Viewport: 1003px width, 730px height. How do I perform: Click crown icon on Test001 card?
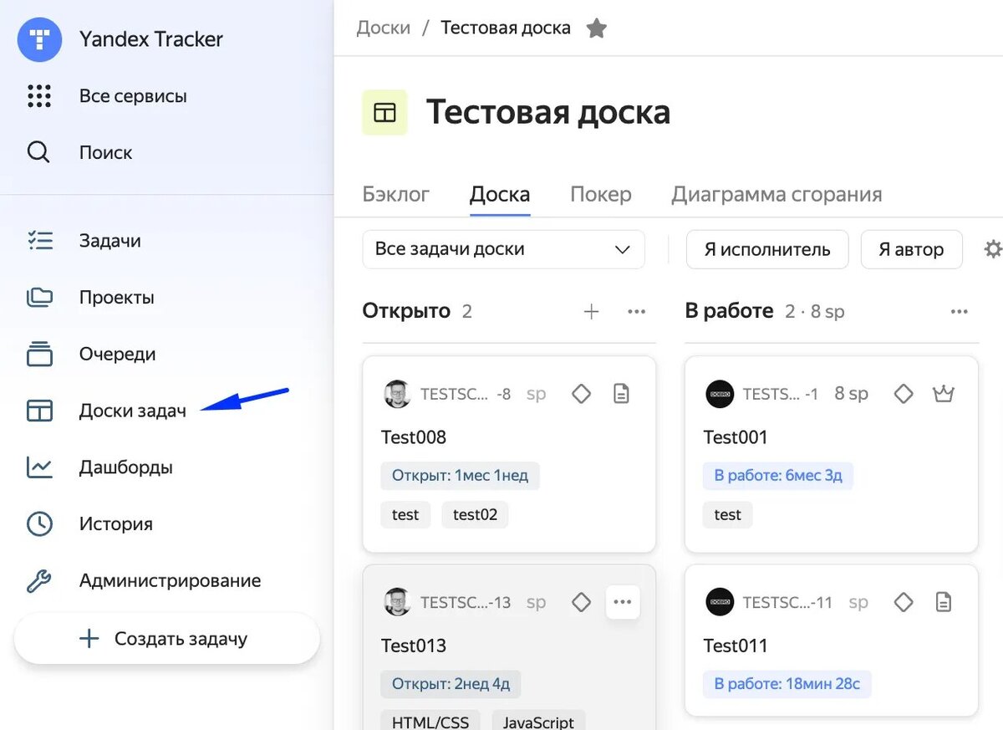944,393
